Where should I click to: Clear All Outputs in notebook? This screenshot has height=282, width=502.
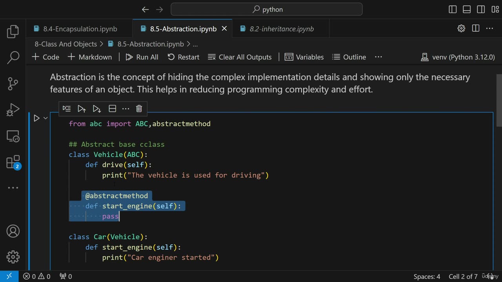(240, 57)
